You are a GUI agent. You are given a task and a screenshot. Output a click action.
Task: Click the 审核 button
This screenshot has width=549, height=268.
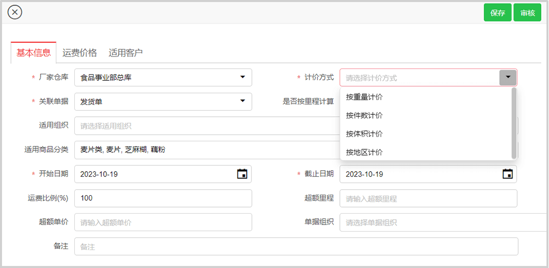(527, 13)
